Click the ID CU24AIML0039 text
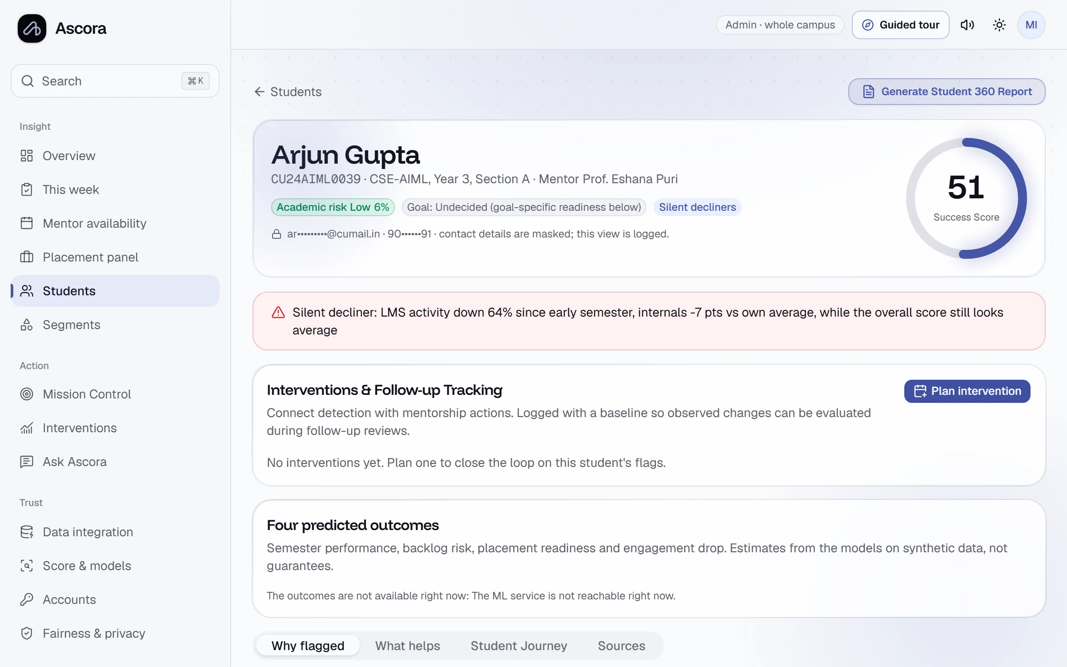The width and height of the screenshot is (1067, 667). tap(316, 179)
